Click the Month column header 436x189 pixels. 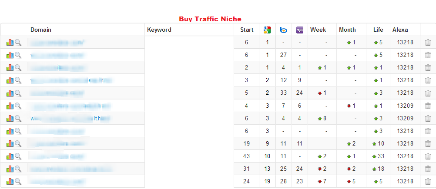click(347, 30)
